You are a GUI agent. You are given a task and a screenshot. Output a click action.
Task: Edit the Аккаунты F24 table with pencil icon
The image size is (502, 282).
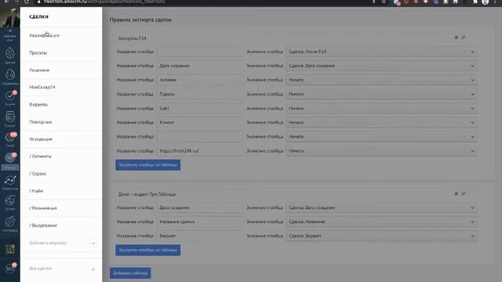click(x=464, y=38)
